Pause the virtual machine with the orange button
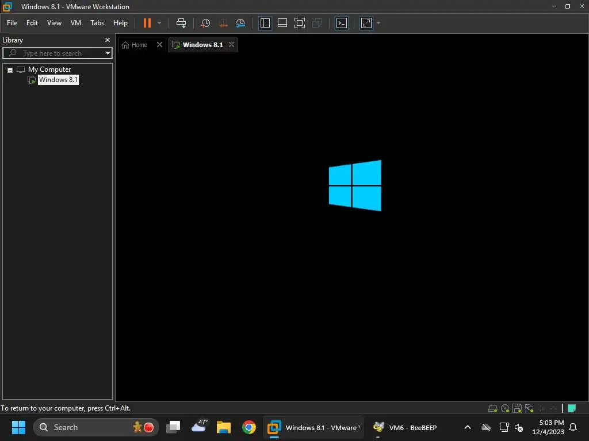The image size is (589, 441). [147, 23]
